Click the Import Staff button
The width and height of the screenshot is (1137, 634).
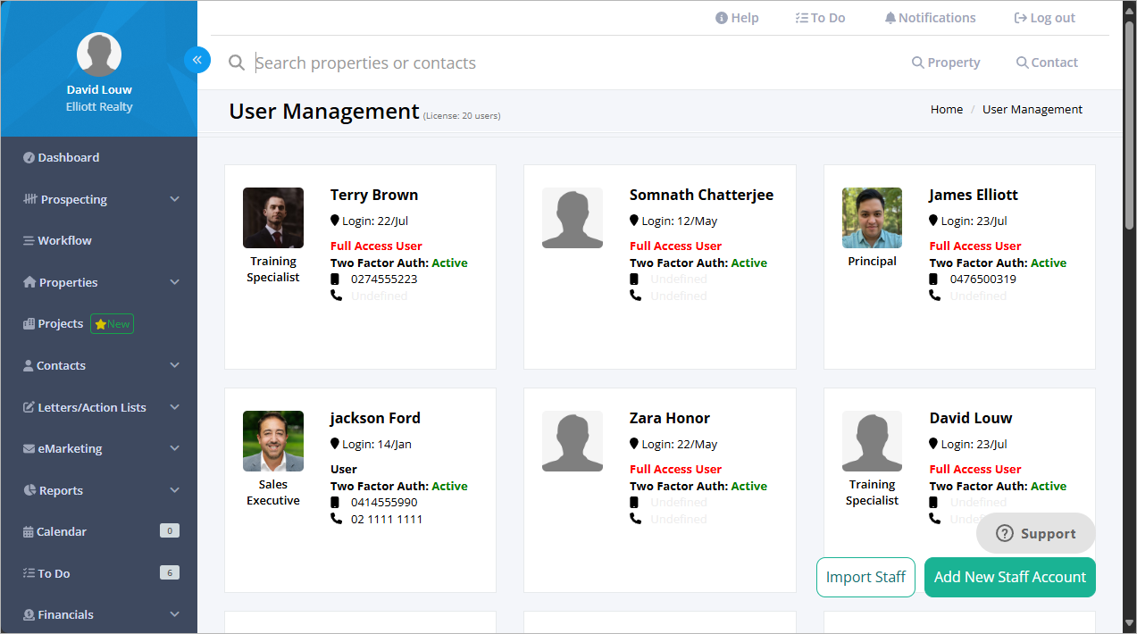click(865, 577)
